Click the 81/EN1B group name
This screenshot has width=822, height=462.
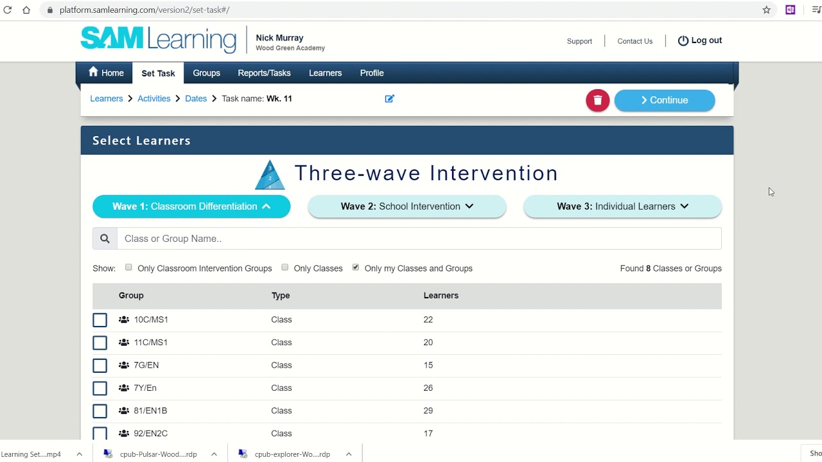tap(150, 411)
